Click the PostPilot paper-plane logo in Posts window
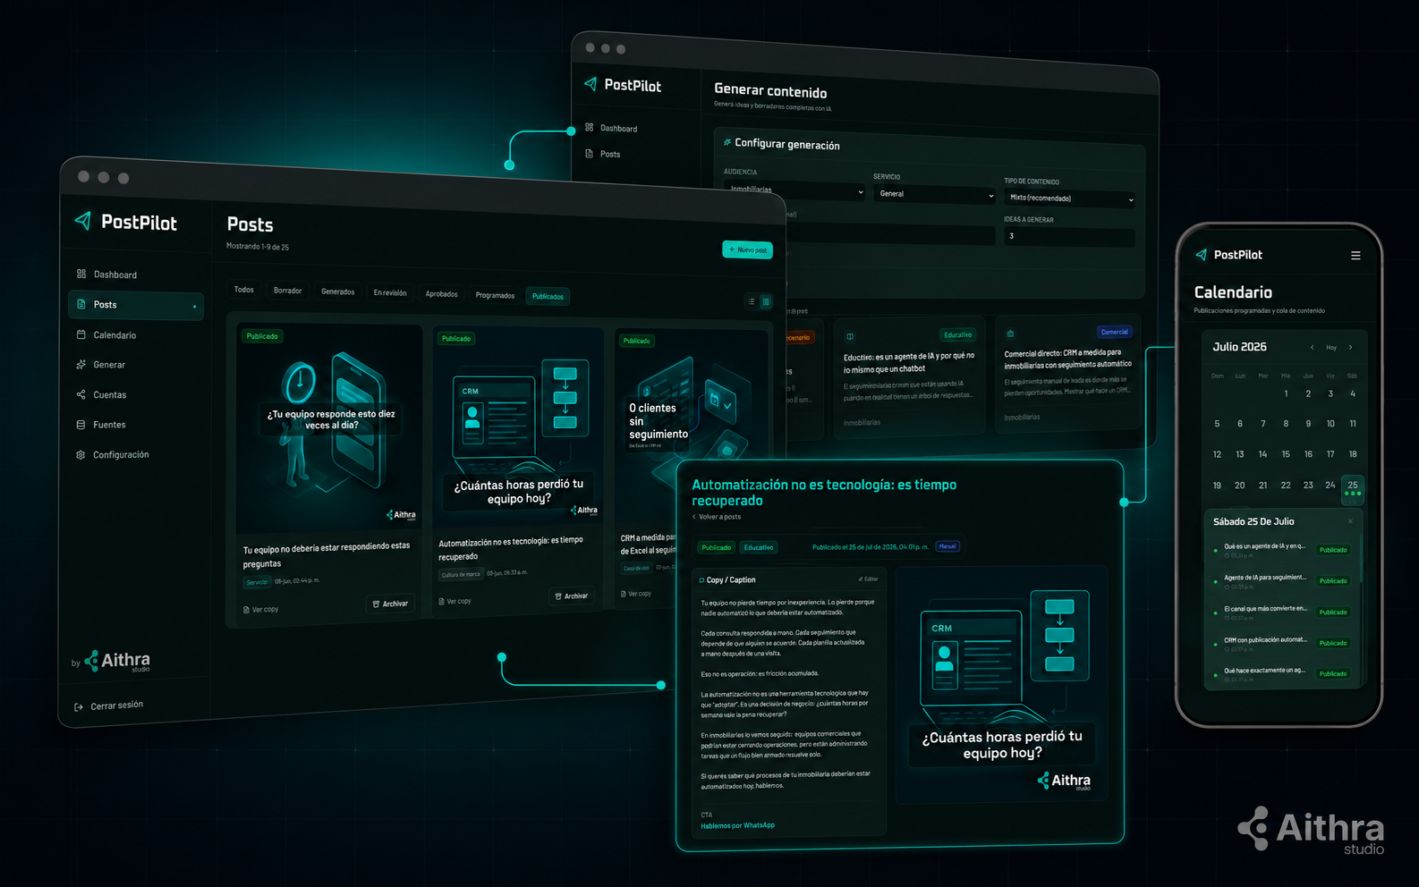Screen dimensions: 1419x887 coord(83,221)
